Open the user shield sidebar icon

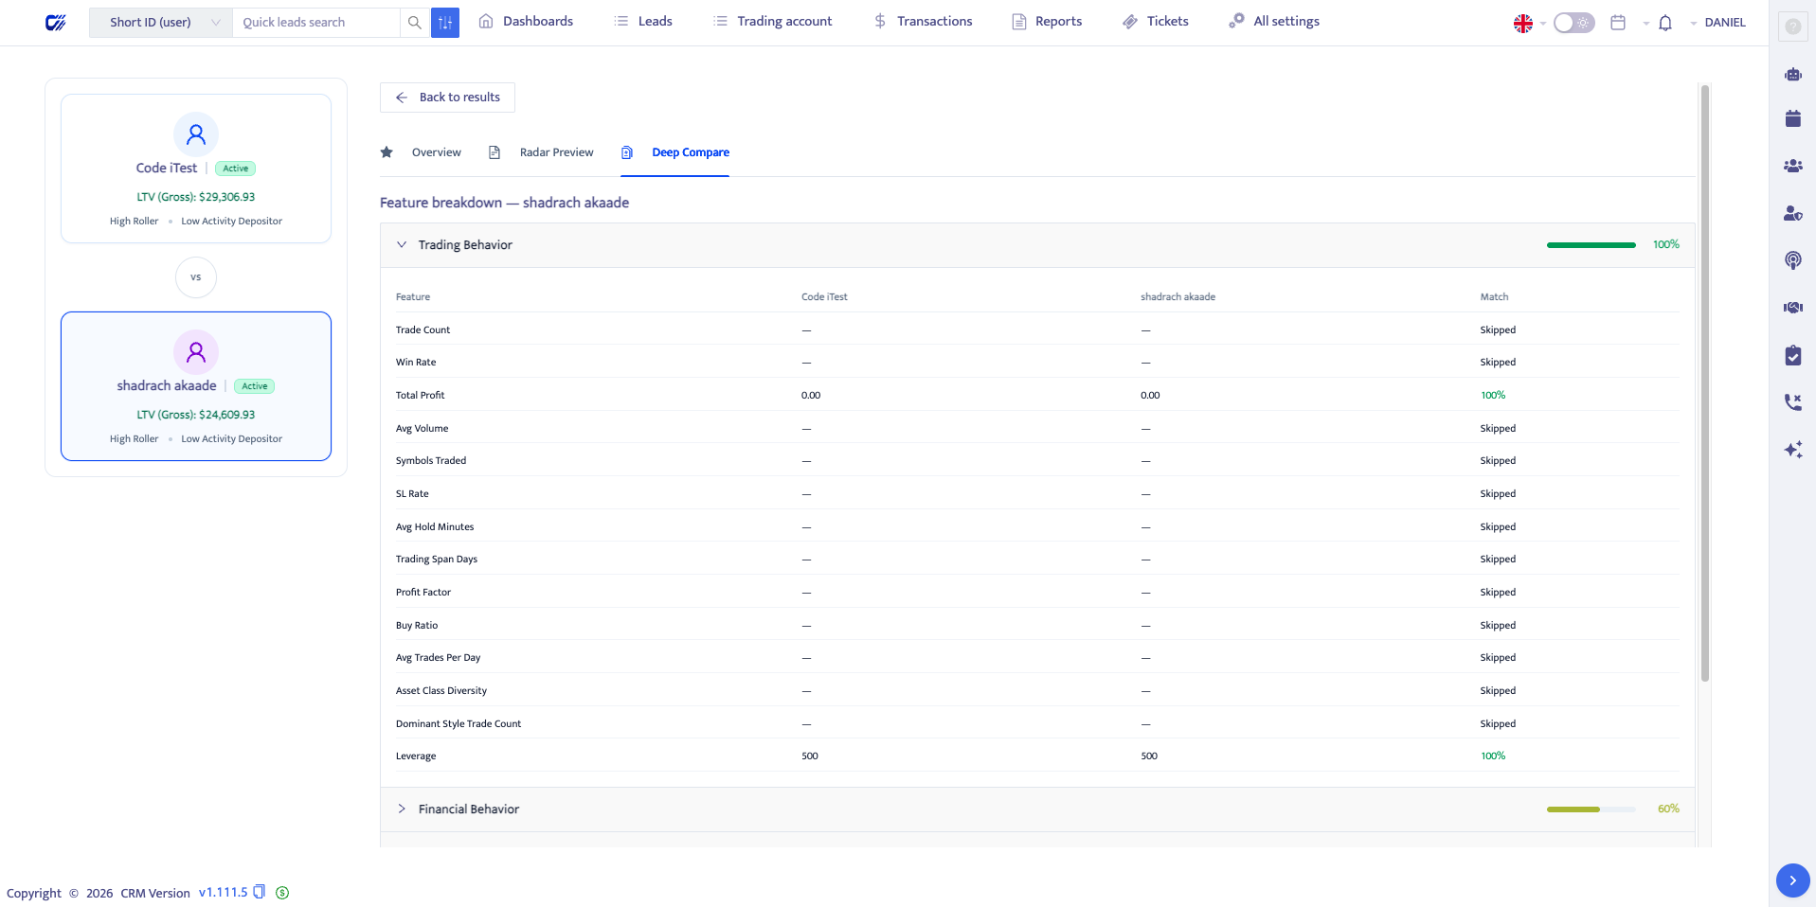[1792, 213]
